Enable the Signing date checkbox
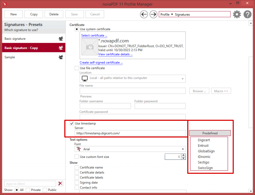The image size is (255, 195). point(77,182)
